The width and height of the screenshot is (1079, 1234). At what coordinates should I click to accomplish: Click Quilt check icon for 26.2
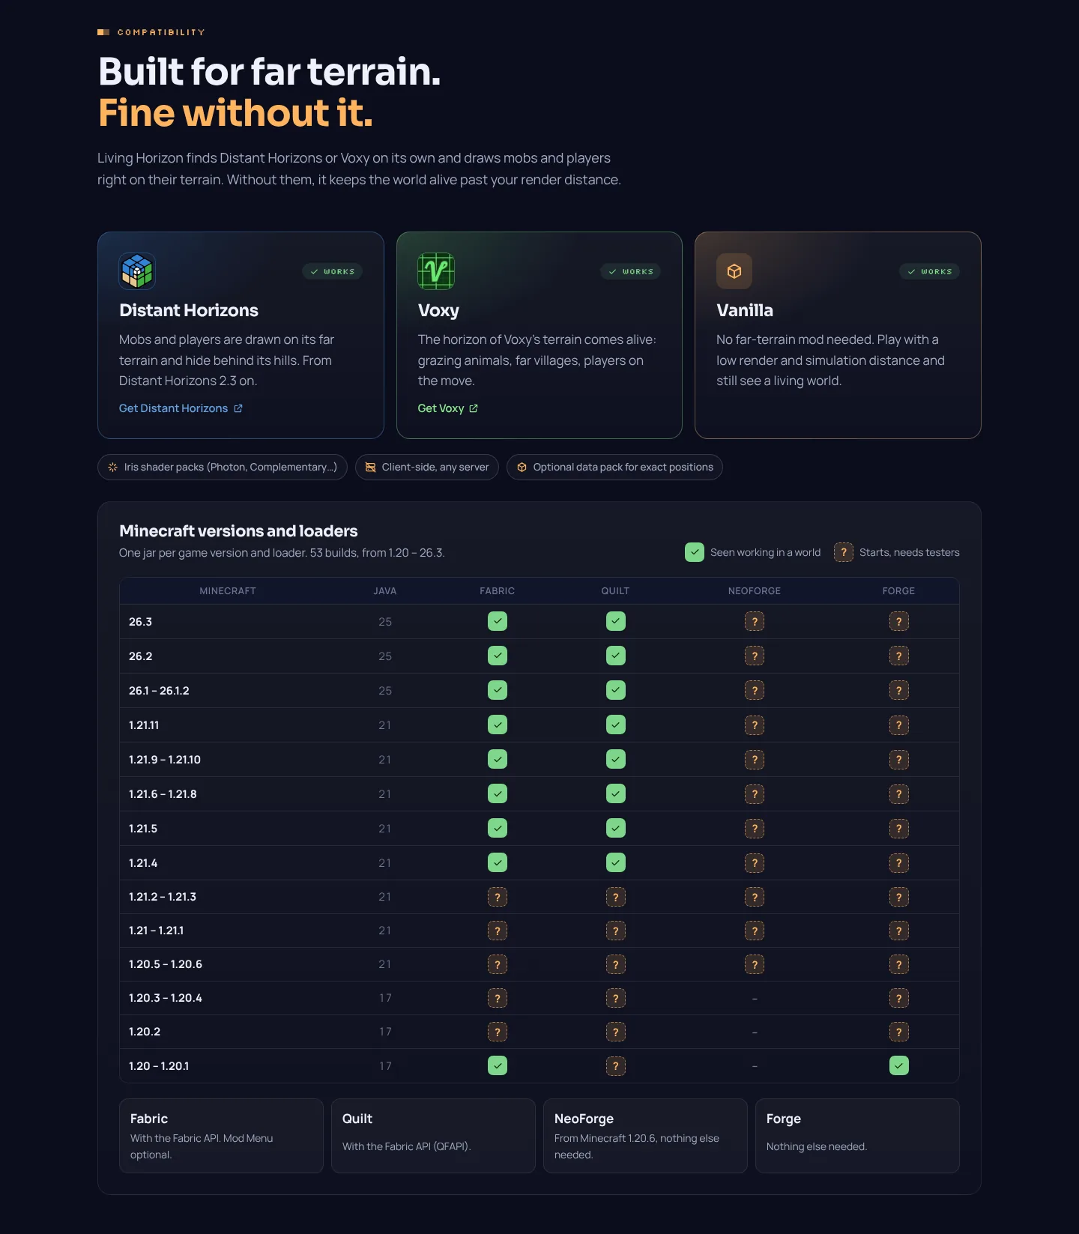(616, 656)
